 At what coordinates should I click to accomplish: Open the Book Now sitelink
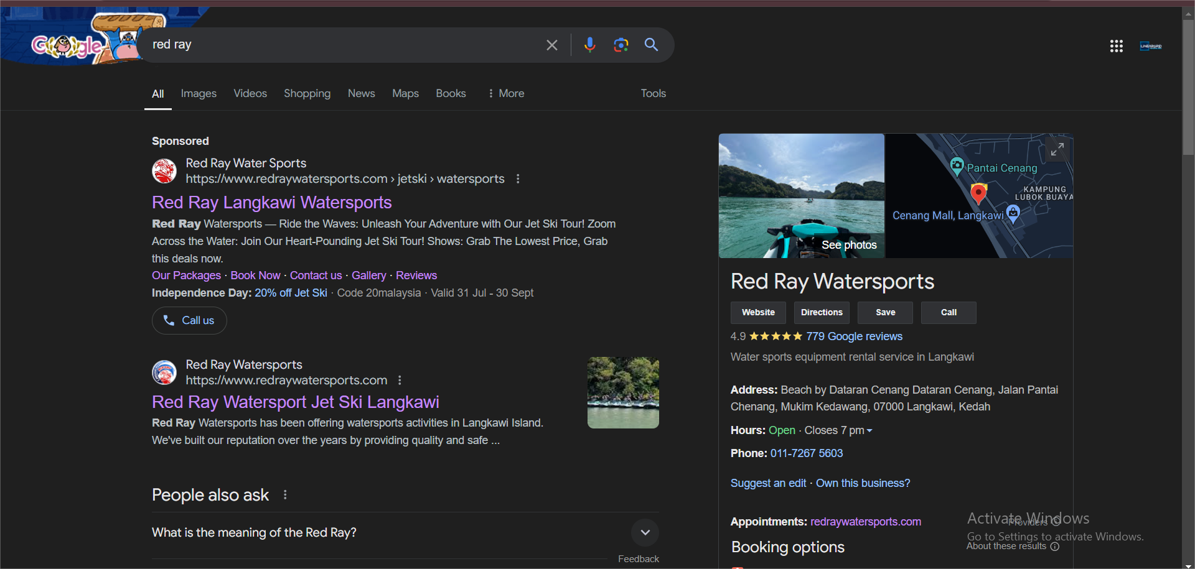point(255,275)
